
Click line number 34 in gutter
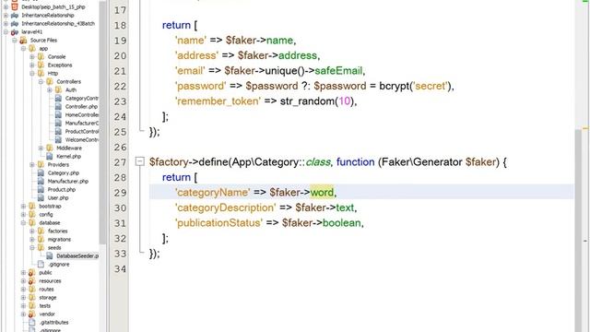pyautogui.click(x=120, y=268)
